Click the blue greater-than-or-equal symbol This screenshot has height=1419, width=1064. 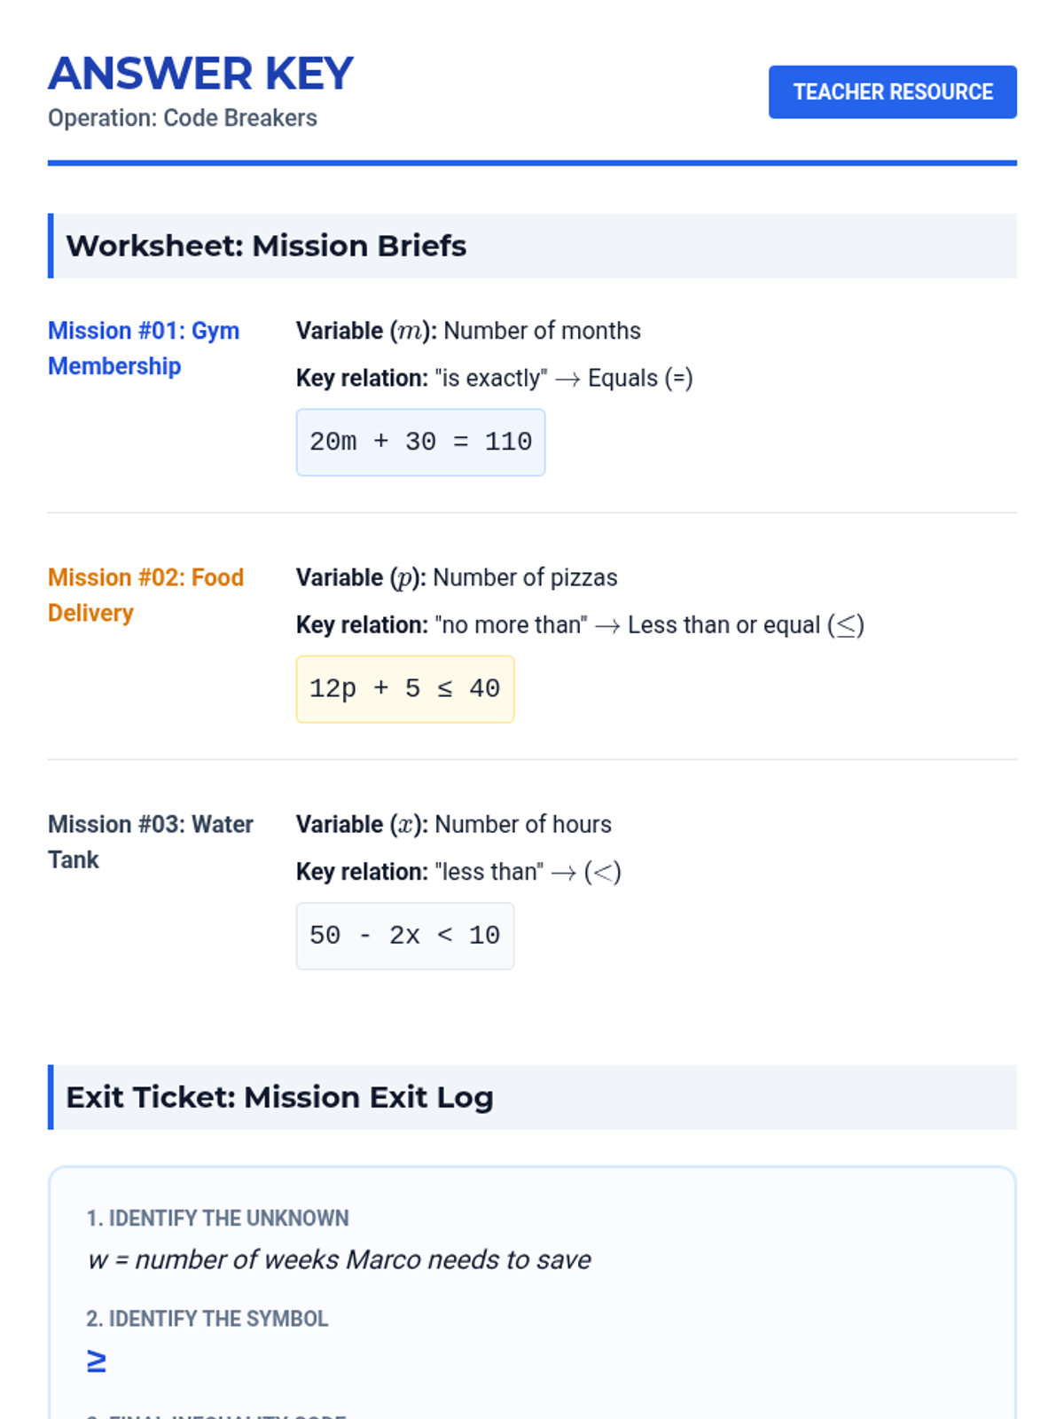pyautogui.click(x=97, y=1360)
